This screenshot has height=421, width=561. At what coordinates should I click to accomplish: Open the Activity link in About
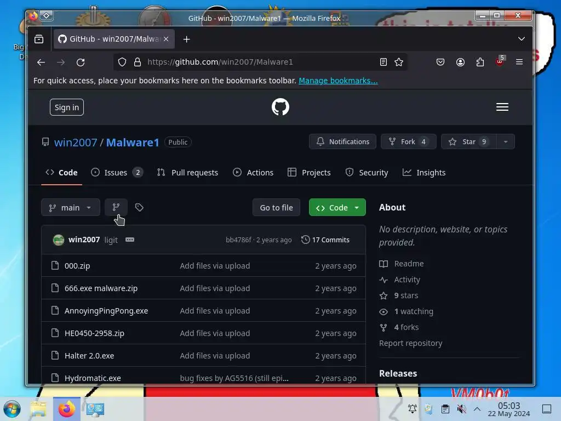tap(399, 279)
